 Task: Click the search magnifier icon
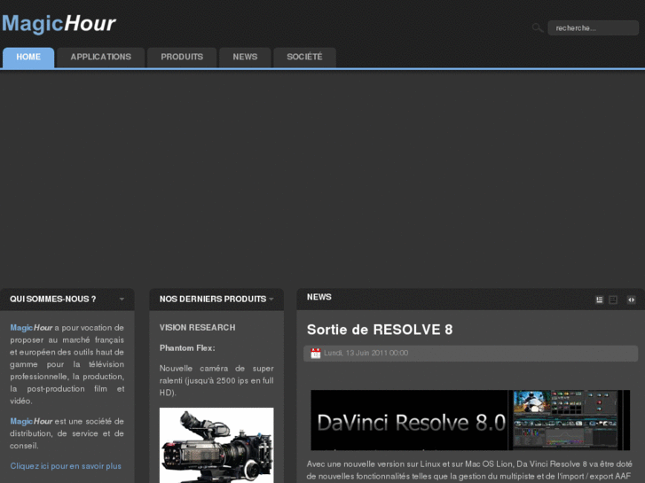537,28
